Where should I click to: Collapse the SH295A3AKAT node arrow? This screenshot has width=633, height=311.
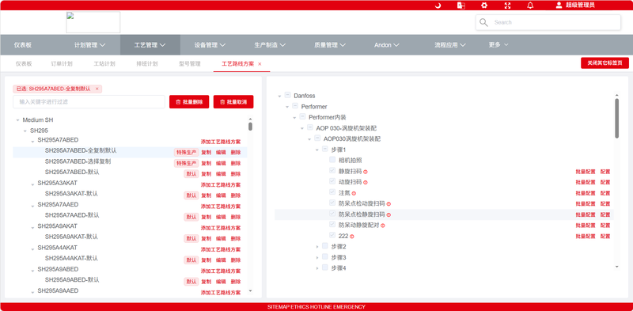pos(32,184)
